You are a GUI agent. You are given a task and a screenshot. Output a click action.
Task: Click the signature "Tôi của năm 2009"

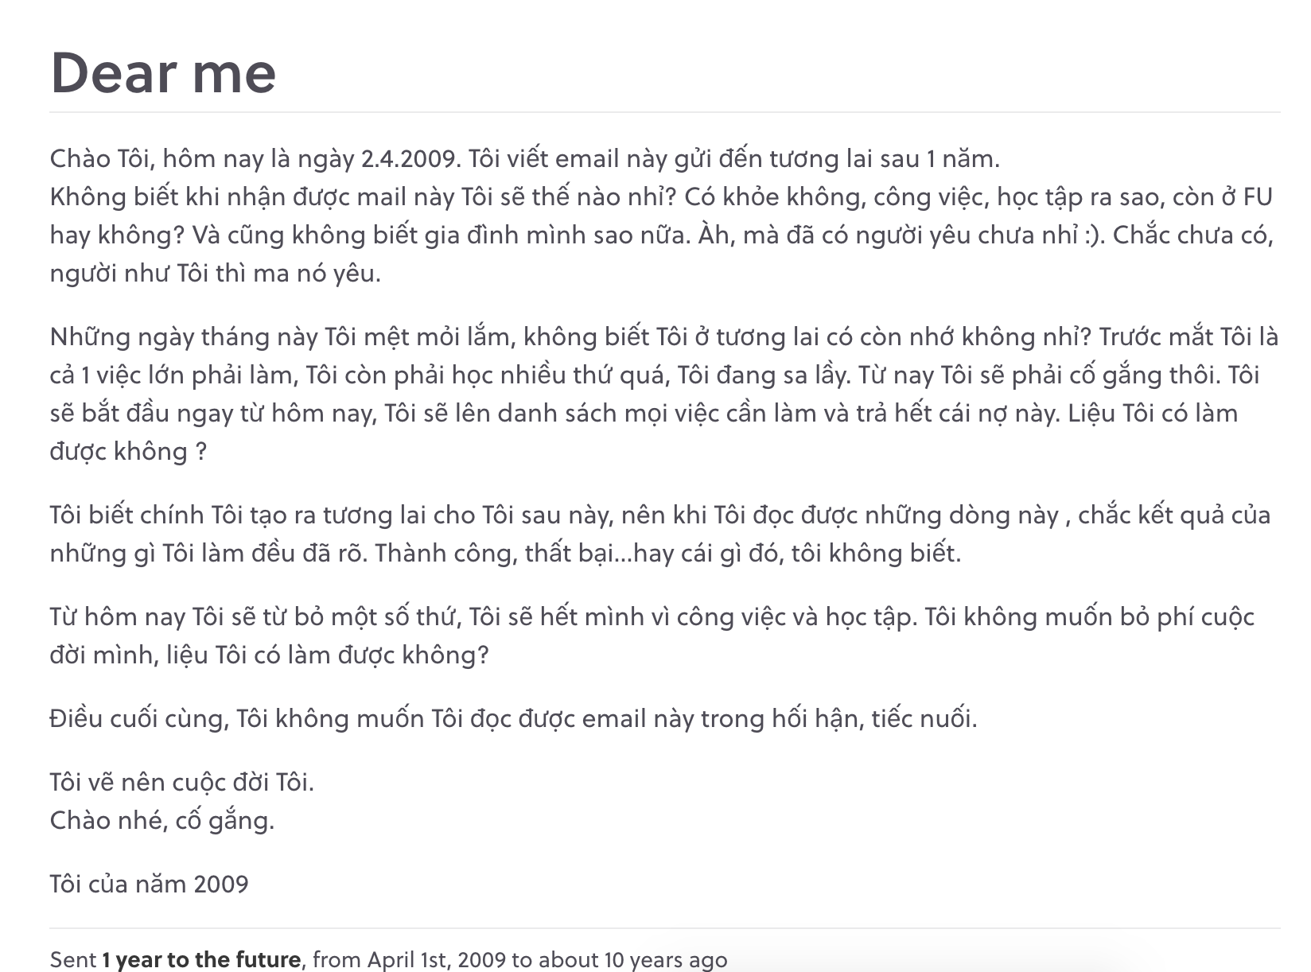149,885
